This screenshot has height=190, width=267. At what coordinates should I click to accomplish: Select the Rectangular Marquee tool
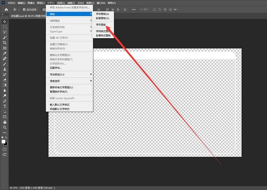(x=4, y=27)
